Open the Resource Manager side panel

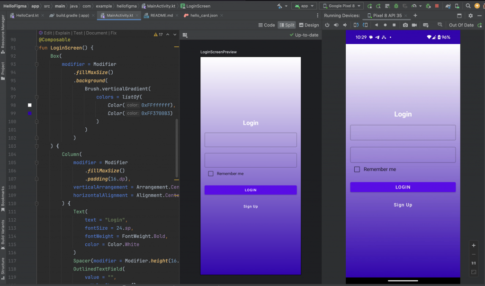pos(3,34)
